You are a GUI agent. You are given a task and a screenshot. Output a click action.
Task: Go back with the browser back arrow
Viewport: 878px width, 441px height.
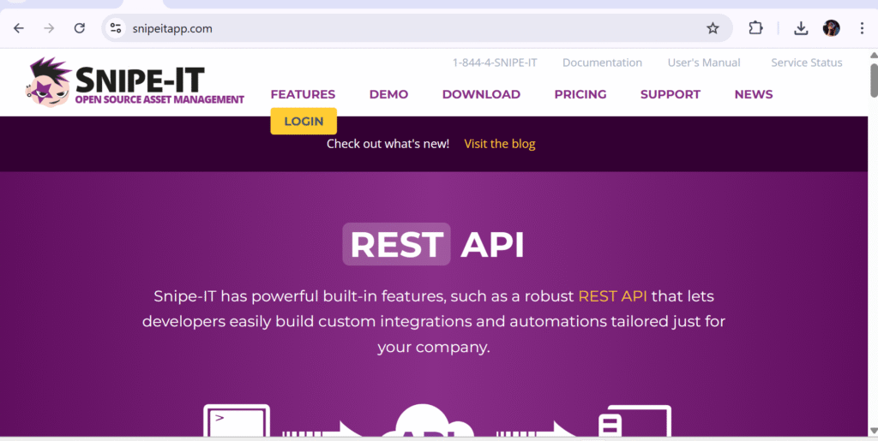[19, 28]
